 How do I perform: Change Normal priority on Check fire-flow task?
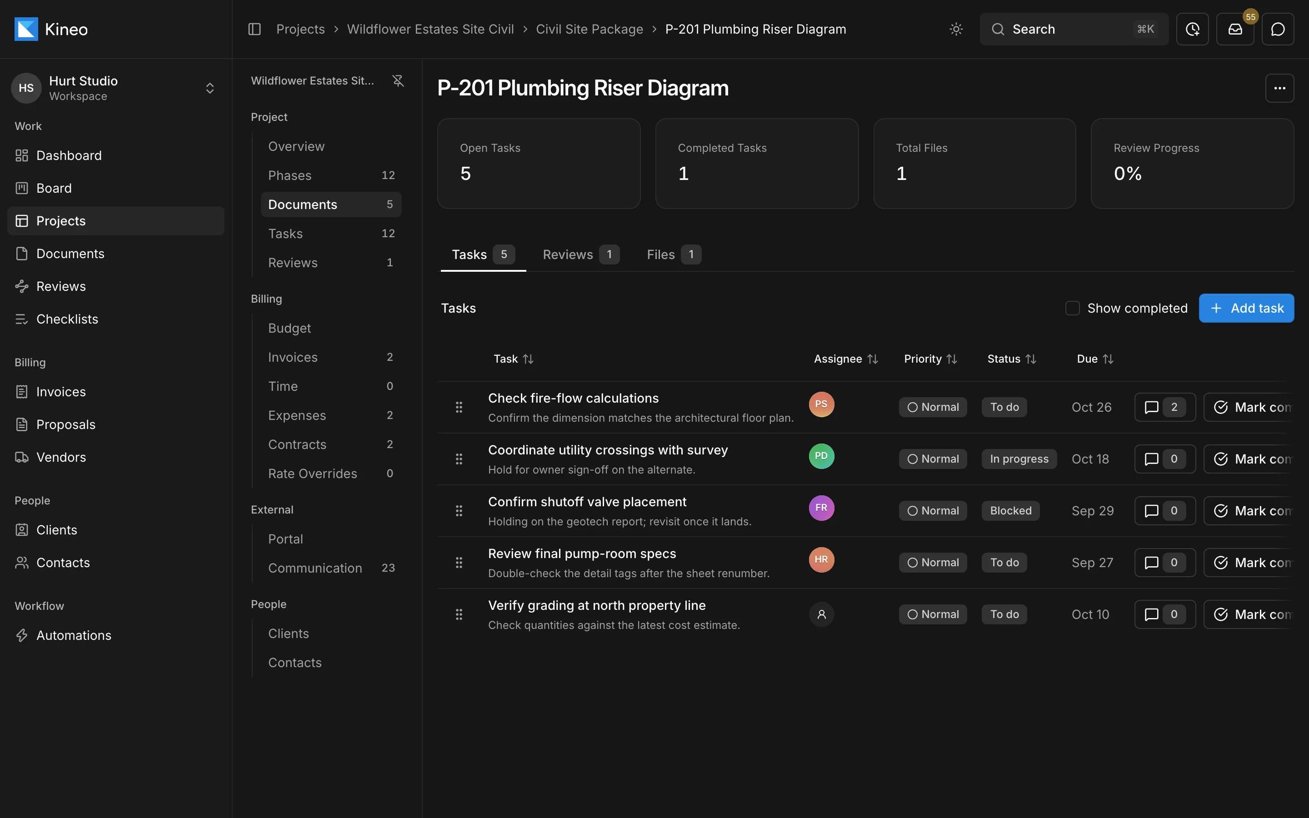(x=933, y=407)
